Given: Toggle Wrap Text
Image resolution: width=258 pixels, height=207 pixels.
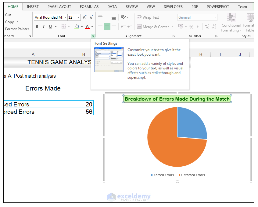Looking at the screenshot, I should click(x=148, y=17).
